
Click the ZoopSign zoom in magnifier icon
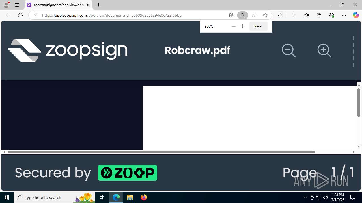click(324, 51)
